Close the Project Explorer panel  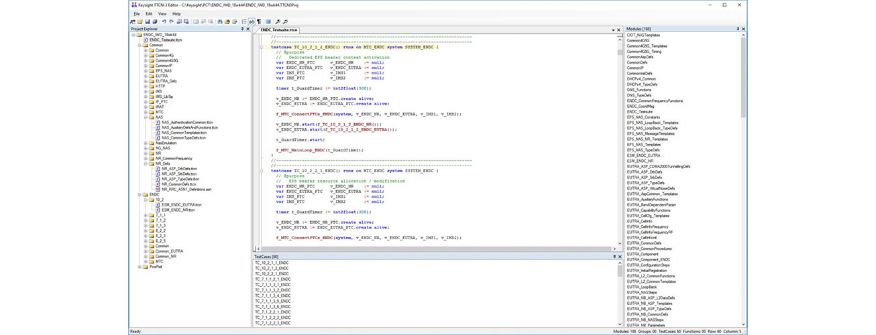click(x=248, y=29)
